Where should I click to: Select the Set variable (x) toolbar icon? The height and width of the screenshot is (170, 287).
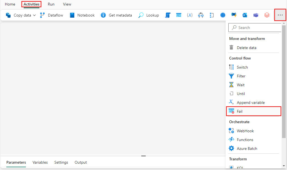(x=189, y=15)
